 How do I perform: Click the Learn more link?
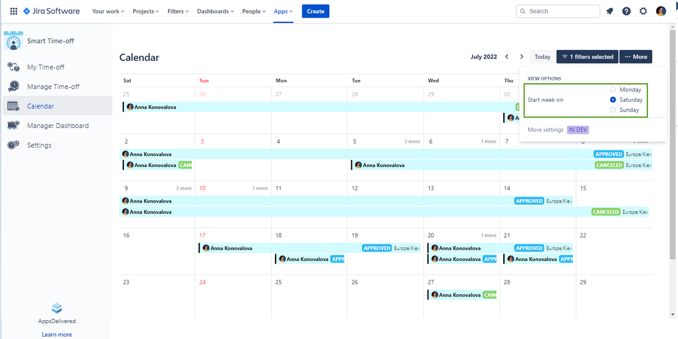coord(57,334)
